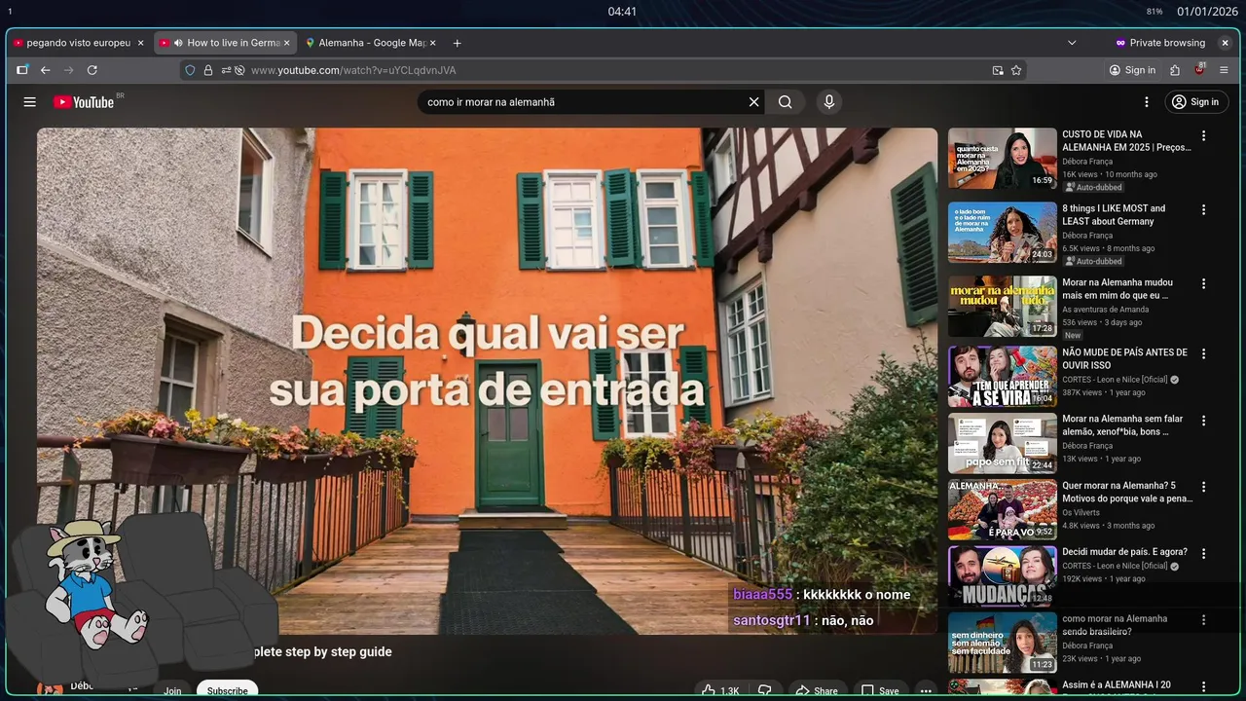Click the browser forward arrow
Image resolution: width=1246 pixels, height=701 pixels.
point(68,70)
